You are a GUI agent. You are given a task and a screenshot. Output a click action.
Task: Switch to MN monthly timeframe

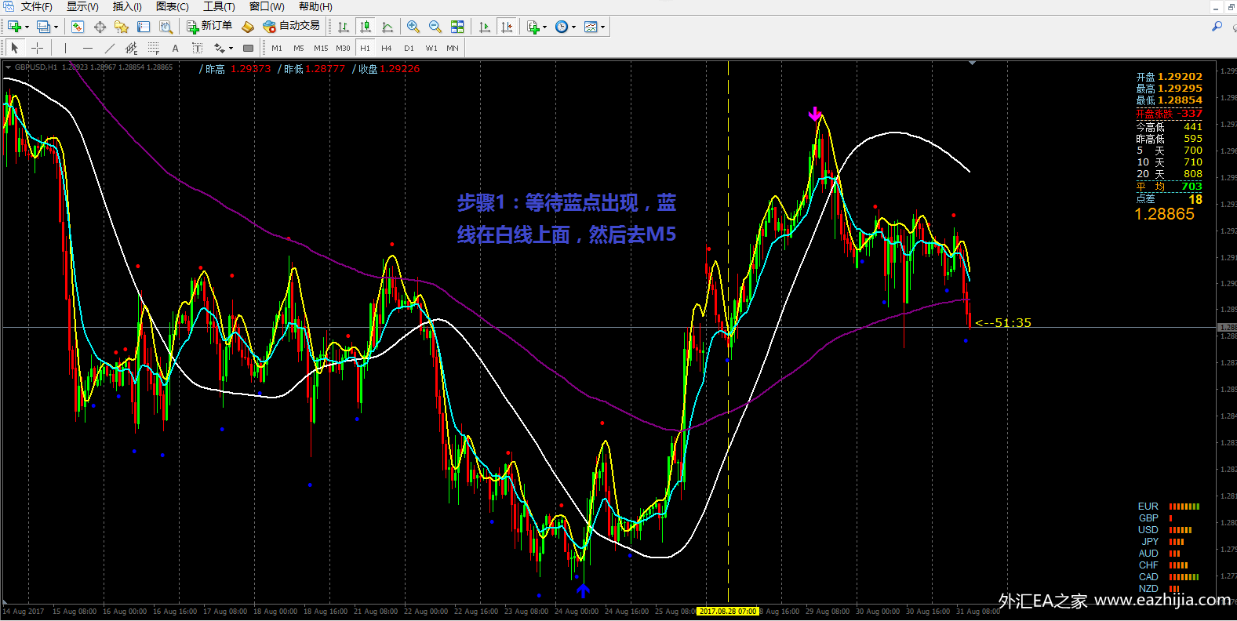click(453, 48)
